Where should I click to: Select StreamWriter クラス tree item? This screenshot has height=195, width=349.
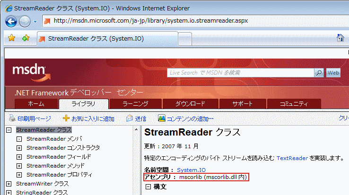42,184
